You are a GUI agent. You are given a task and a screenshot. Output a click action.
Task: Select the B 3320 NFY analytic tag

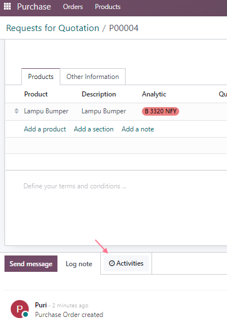[161, 111]
